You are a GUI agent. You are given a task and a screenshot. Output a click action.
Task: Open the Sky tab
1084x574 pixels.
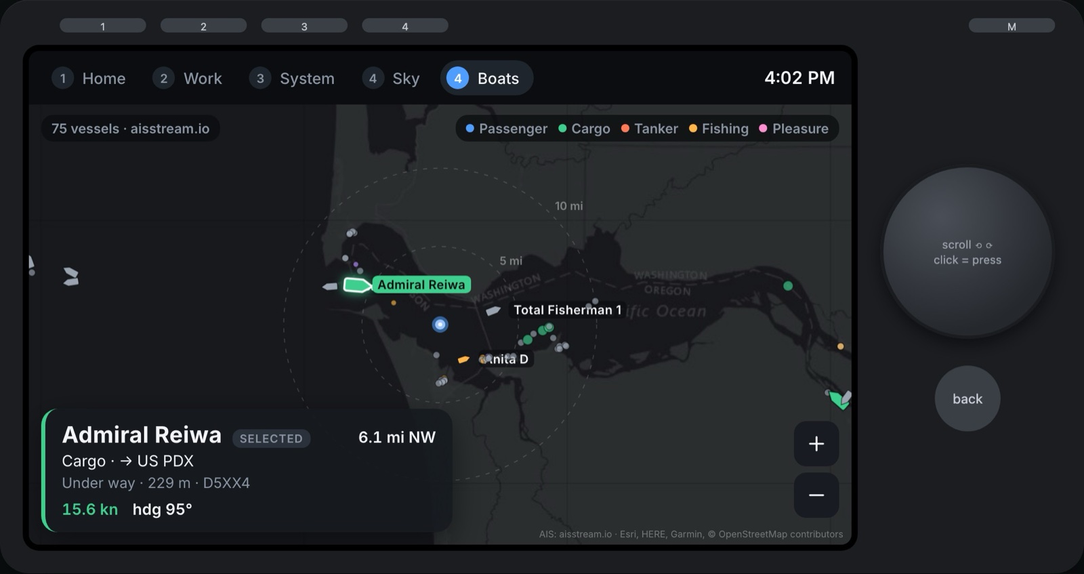click(x=391, y=79)
